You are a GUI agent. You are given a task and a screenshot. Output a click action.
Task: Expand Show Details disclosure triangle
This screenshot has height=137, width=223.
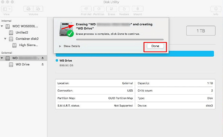(x=60, y=46)
